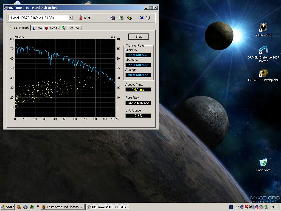
Task: Click the DE language bar indicator
Action: (x=231, y=207)
